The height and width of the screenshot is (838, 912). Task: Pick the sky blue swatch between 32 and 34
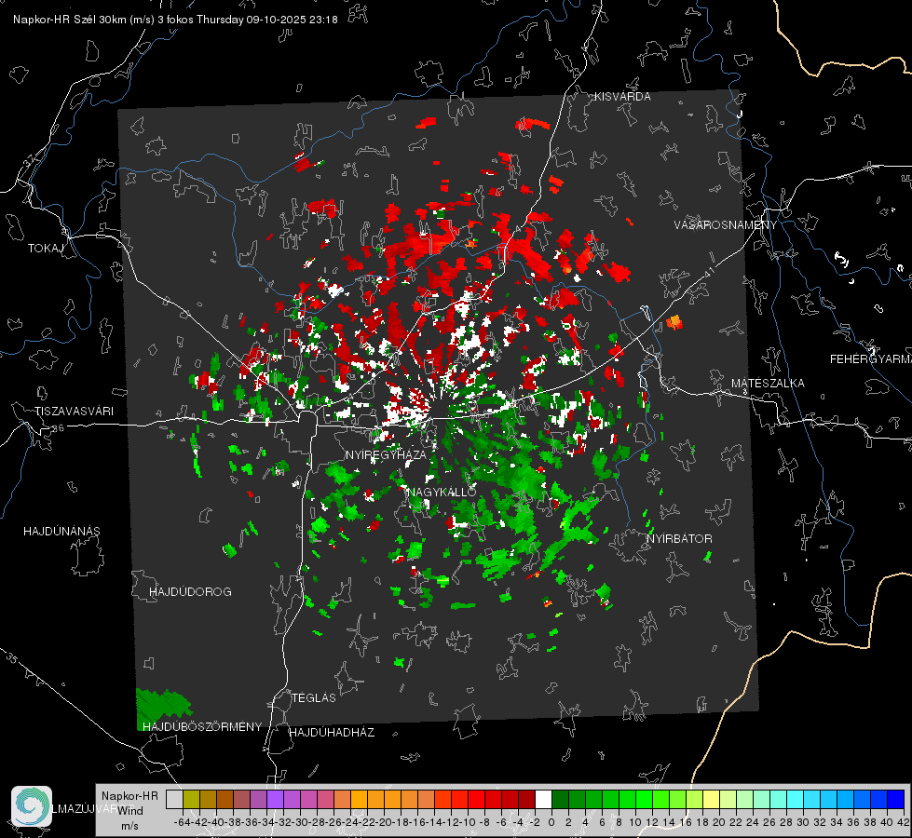tap(828, 799)
